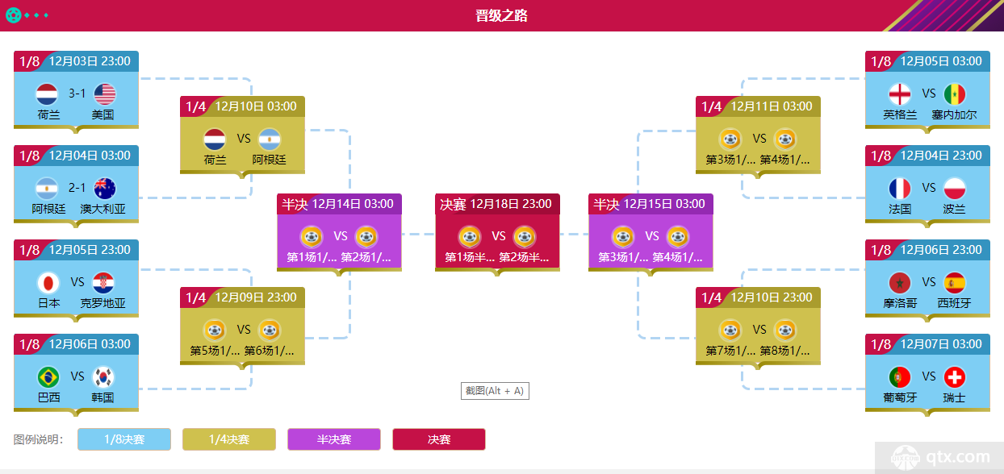Viewport: 1004px width, 474px height.
Task: Select the 半决赛 legend button
Action: 334,439
